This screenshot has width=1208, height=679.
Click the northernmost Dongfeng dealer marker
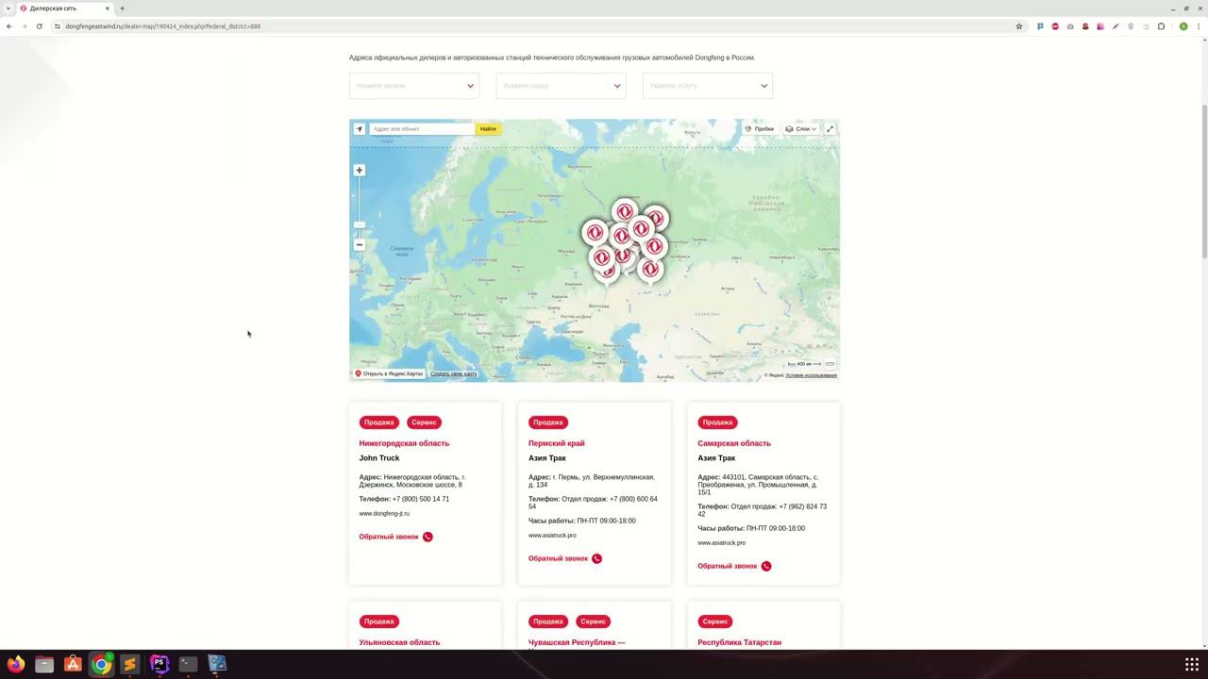click(624, 213)
